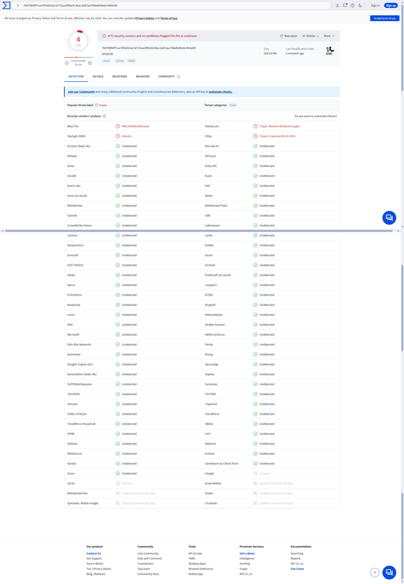Click Do you want to automate checks?

coord(316,116)
